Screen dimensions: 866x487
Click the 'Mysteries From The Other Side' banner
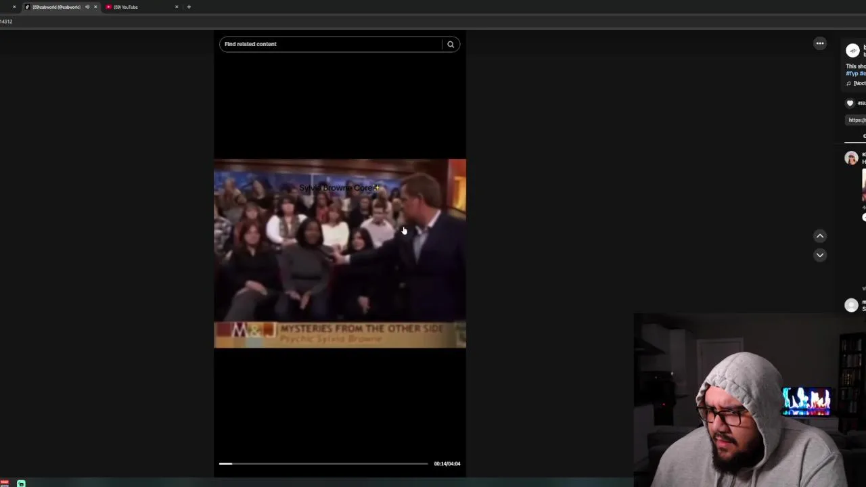click(x=340, y=334)
